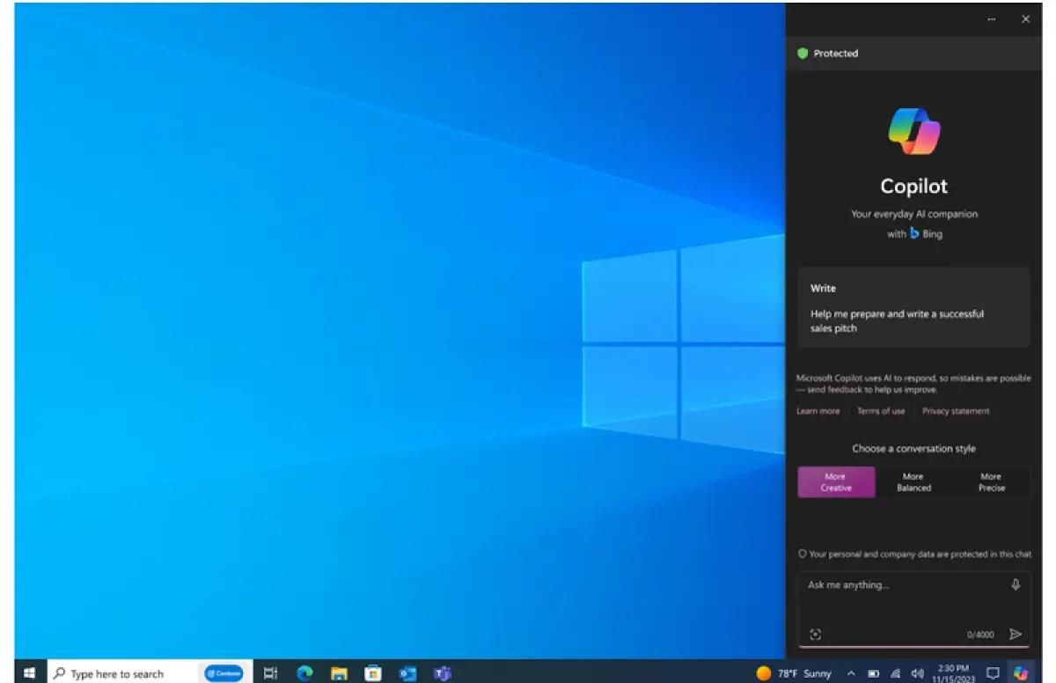Select the More Balanced conversation style
1056x683 pixels.
(x=913, y=482)
